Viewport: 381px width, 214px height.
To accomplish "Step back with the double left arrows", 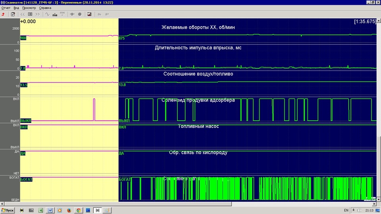I will 23,14.
